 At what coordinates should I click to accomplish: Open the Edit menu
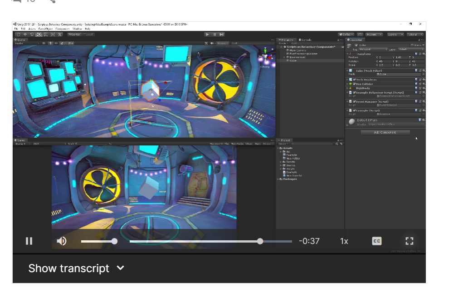pyautogui.click(x=23, y=29)
